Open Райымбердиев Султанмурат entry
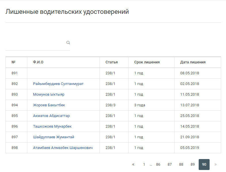Screen dimensions: 226x172 58,84
